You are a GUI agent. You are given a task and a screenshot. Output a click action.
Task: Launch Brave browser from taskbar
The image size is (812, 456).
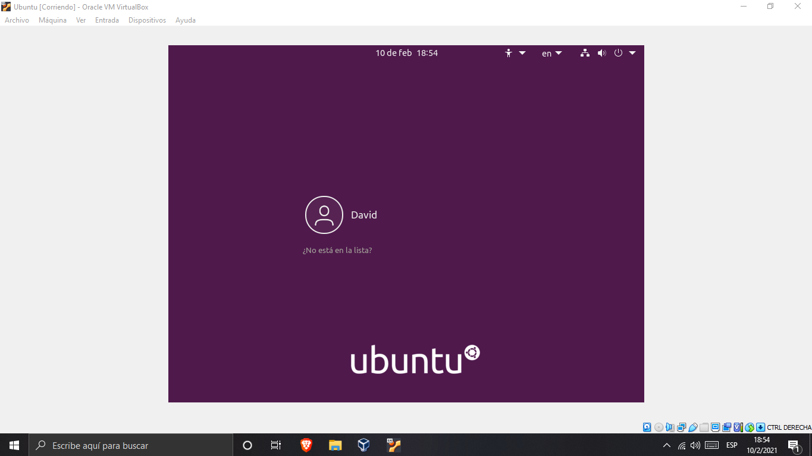(306, 445)
